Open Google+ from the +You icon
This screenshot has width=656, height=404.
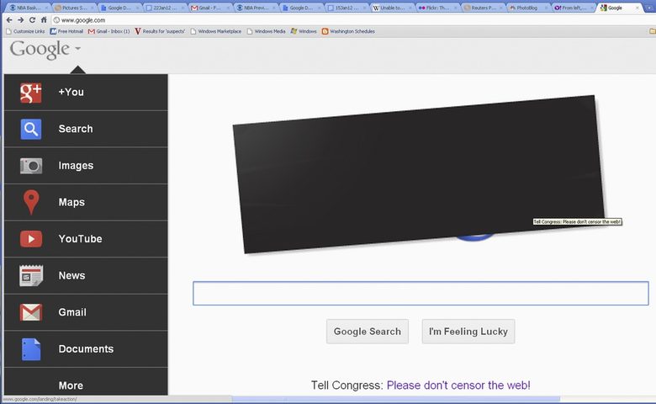point(31,93)
